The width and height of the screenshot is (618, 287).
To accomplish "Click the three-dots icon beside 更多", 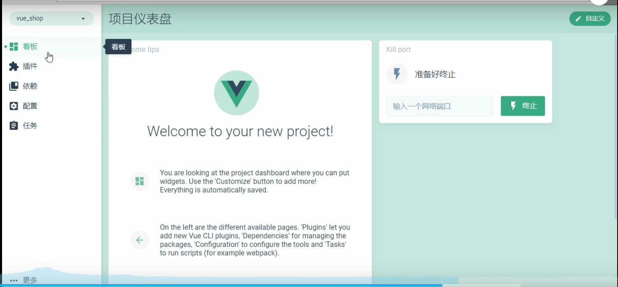I will [14, 281].
